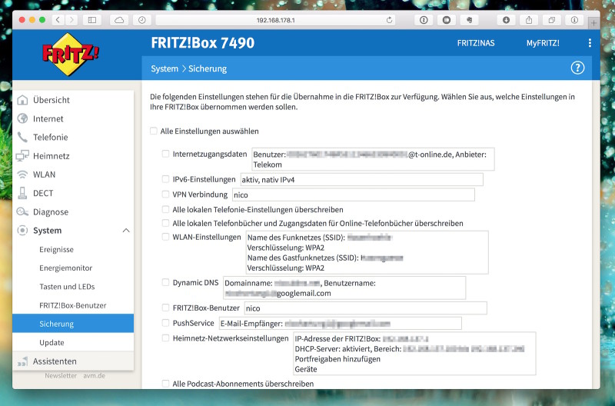This screenshot has height=406, width=615.
Task: Click the Evernote elephant extension icon
Action: tap(469, 20)
